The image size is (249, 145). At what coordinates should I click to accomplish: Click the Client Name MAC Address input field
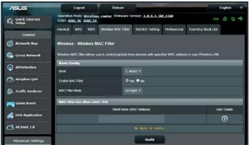131,119
